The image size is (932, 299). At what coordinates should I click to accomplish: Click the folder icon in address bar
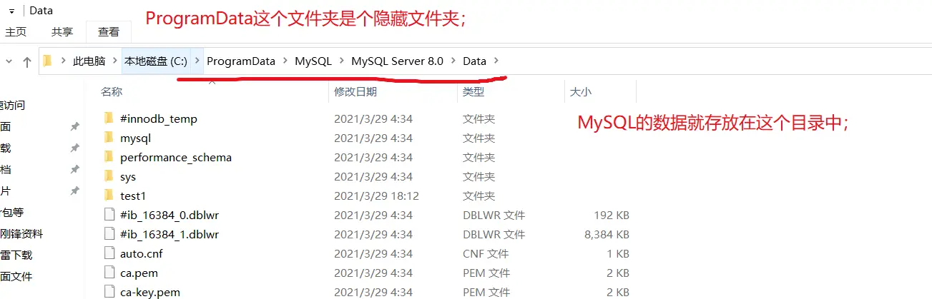[48, 61]
